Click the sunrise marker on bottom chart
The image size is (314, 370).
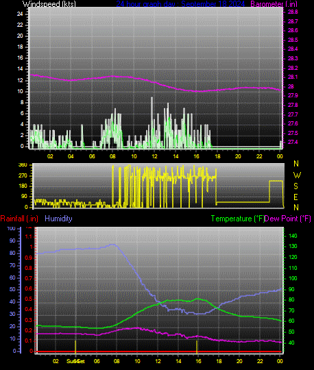click(75, 347)
